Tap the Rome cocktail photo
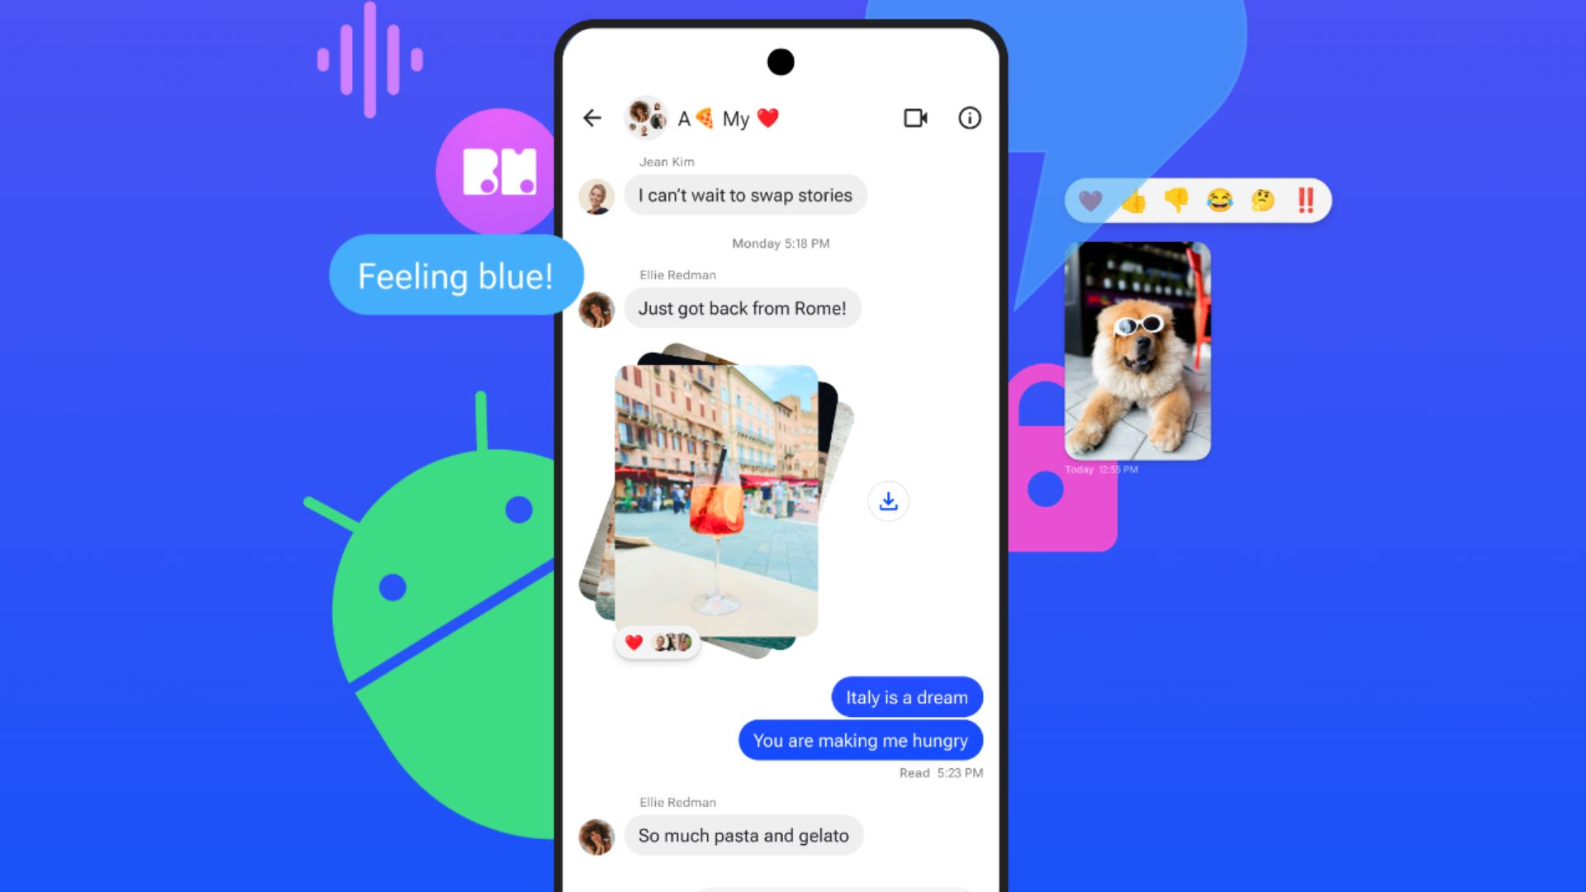This screenshot has height=892, width=1586. point(715,496)
